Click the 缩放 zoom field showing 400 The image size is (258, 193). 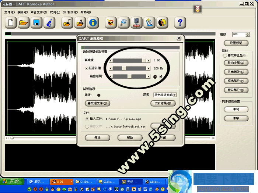click(239, 35)
